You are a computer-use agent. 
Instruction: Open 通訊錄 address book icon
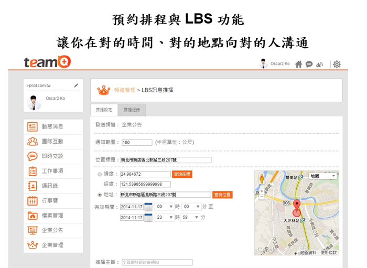coord(33,186)
